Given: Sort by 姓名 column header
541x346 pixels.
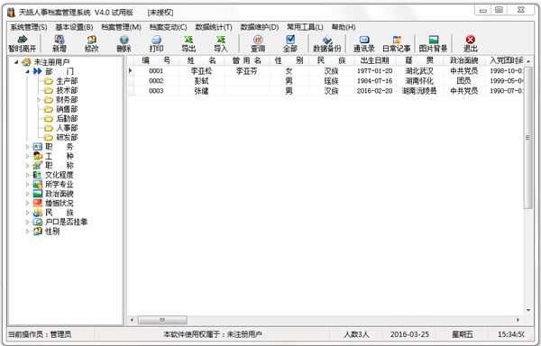Looking at the screenshot, I should (201, 60).
